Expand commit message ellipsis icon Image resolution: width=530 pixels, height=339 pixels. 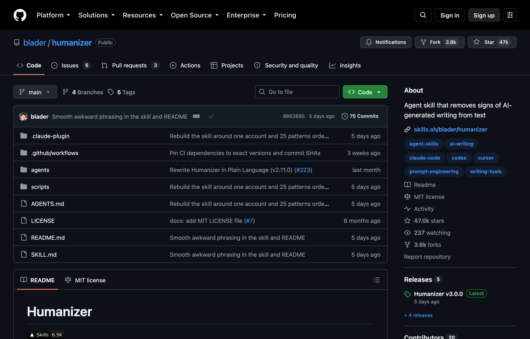(196, 117)
